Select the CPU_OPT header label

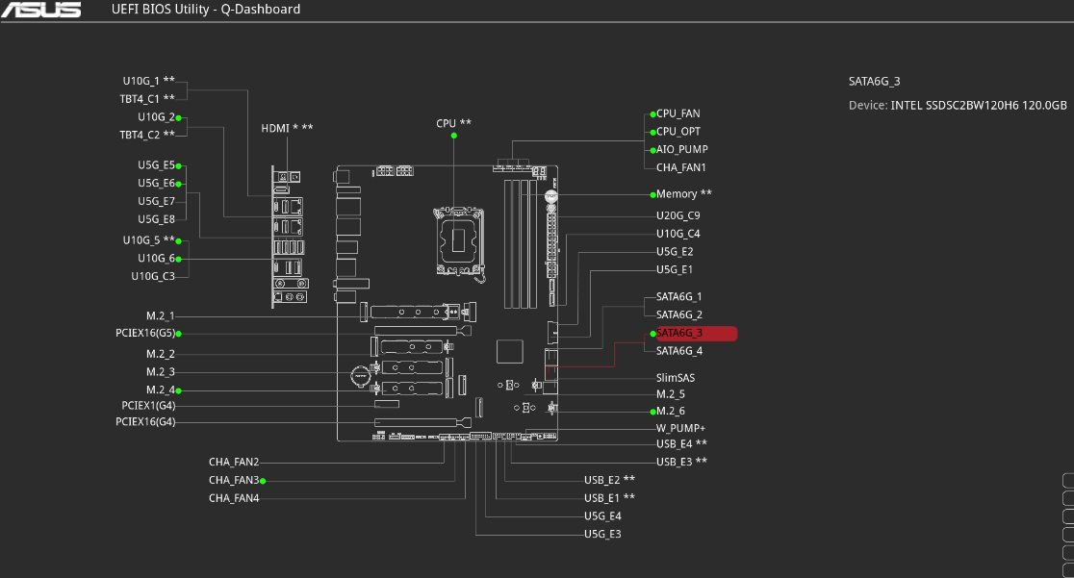click(x=678, y=132)
